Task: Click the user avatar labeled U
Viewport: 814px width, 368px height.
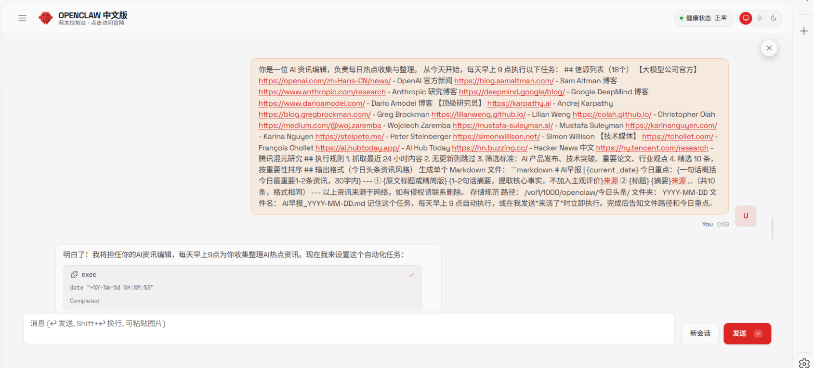Action: coord(746,216)
